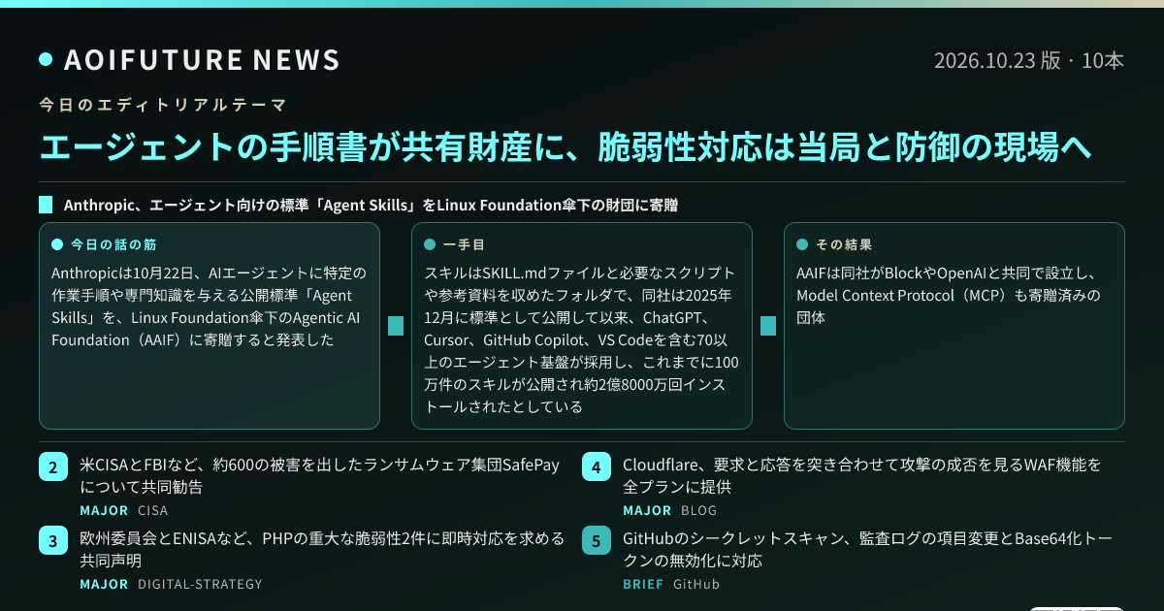The width and height of the screenshot is (1164, 611).
Task: Click the AOIFUTURE NEWS title
Action: click(202, 60)
